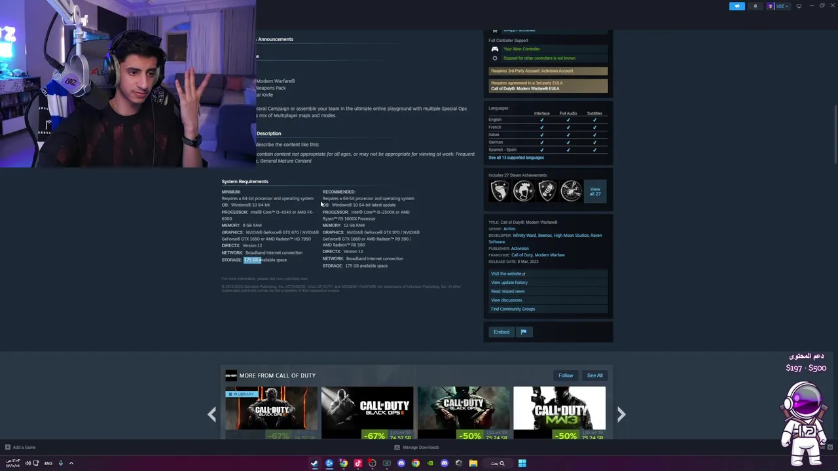Click Requires 3rd-Party Account: Activision Account notice
Image resolution: width=838 pixels, height=471 pixels.
coord(548,71)
